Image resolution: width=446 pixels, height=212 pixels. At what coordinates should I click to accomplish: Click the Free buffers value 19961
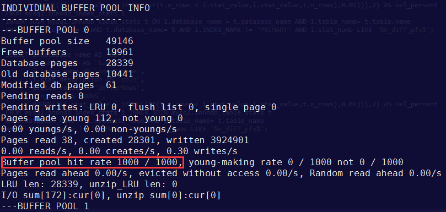[120, 52]
